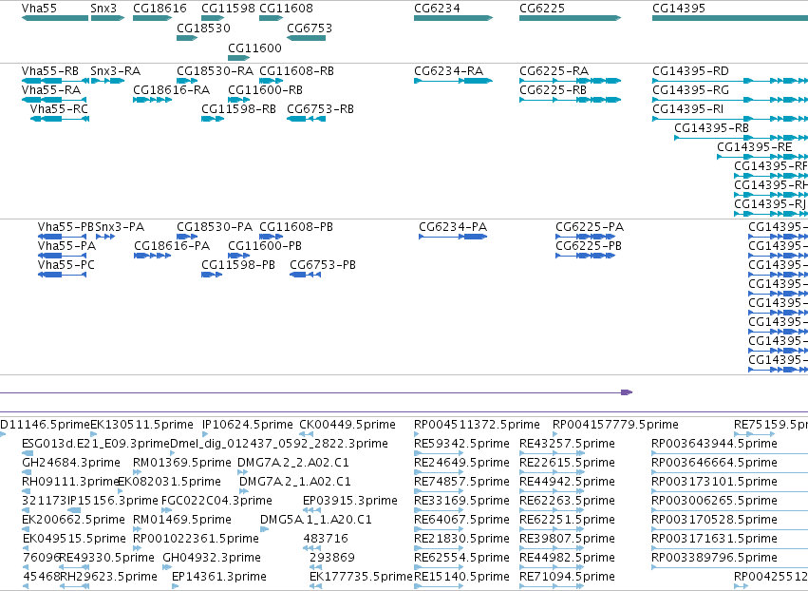The width and height of the screenshot is (808, 591).
Task: Click the RP003643944.5prime EST label
Action: pos(715,444)
